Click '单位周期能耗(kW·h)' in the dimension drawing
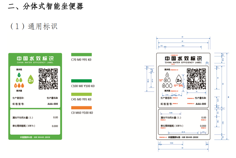This screenshot has height=158, width=236. click(x=172, y=126)
